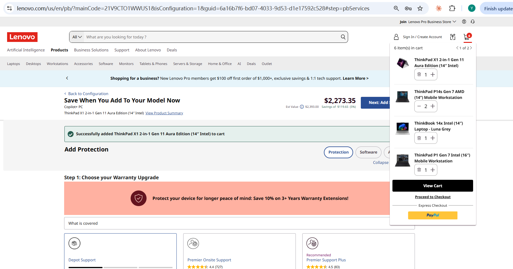Click Proceed to Checkout link
The width and height of the screenshot is (513, 269).
(x=433, y=197)
